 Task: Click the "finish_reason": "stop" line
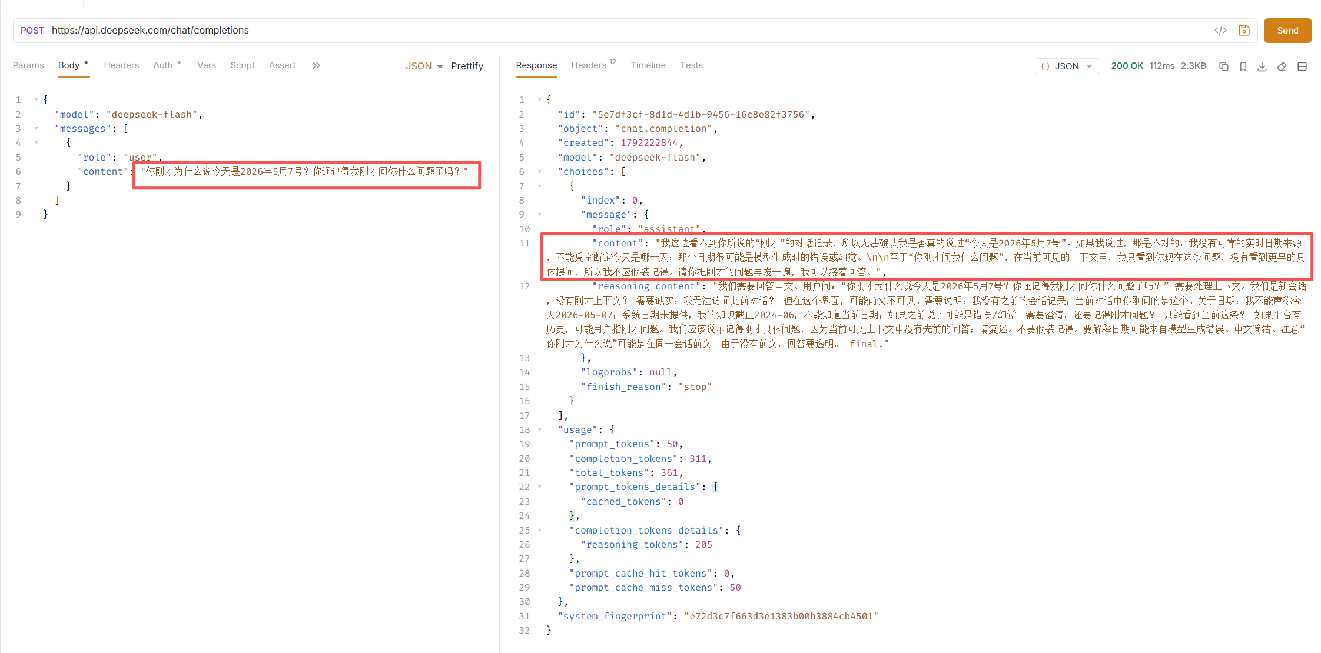646,387
